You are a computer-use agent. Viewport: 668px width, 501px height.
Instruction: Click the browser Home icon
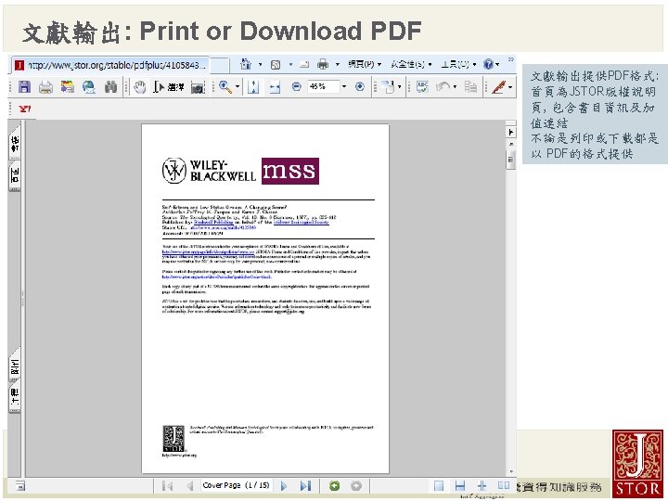[246, 64]
